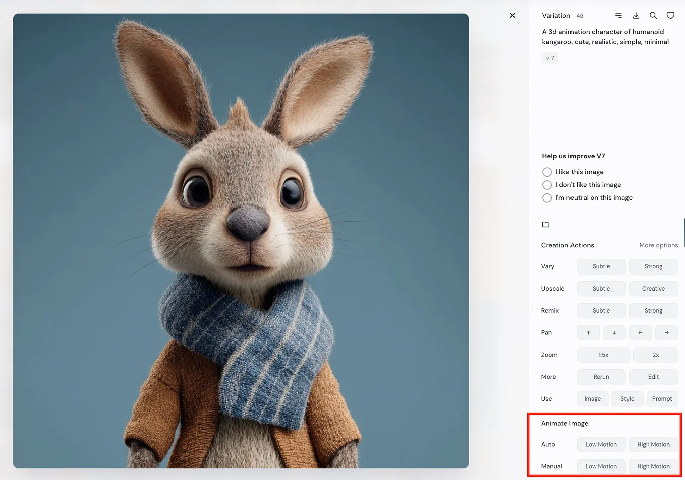
Task: Vary the image with Subtle setting
Action: point(601,266)
